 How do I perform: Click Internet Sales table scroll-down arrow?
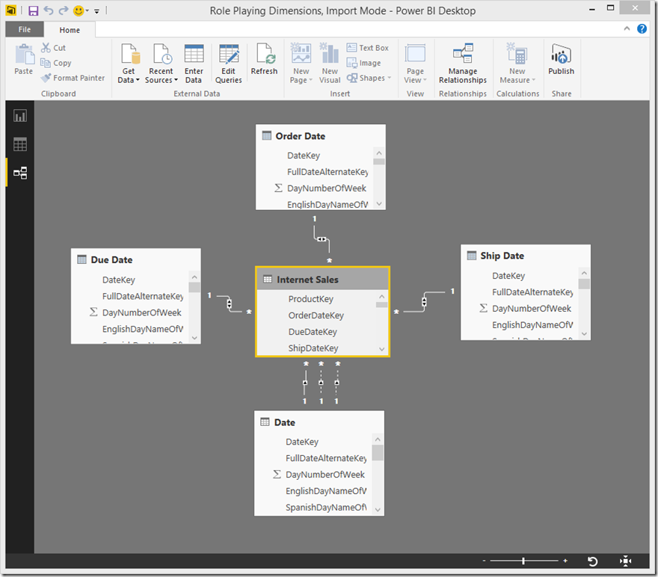click(382, 349)
